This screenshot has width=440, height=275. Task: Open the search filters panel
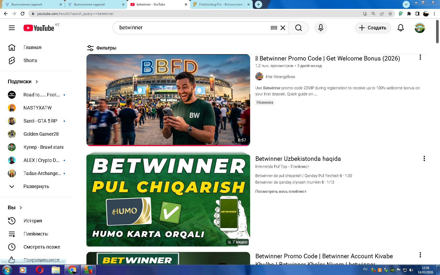[x=102, y=48]
